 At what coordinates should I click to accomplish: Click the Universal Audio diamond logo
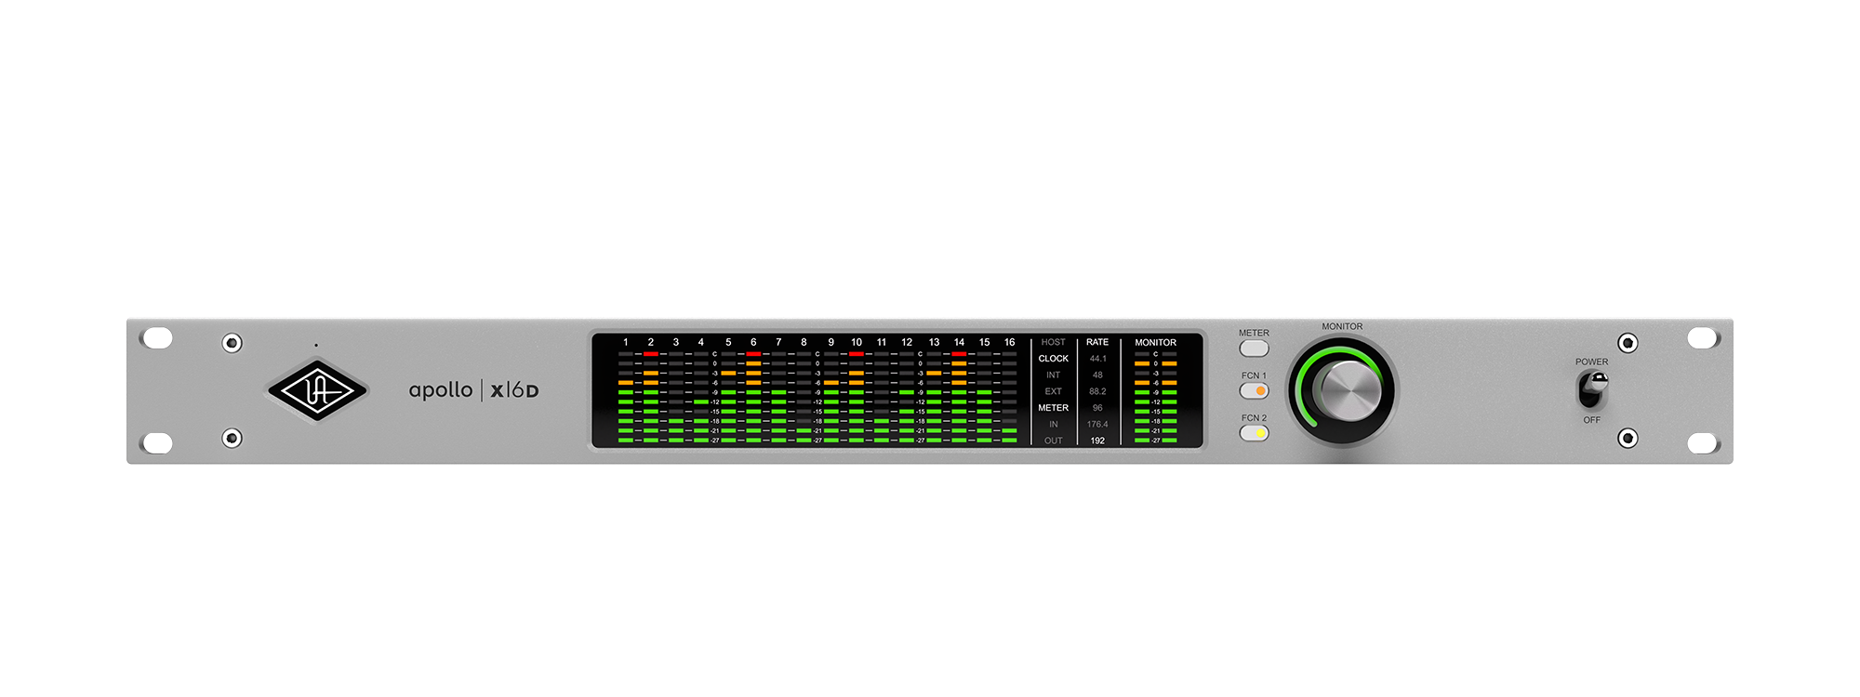coord(318,390)
